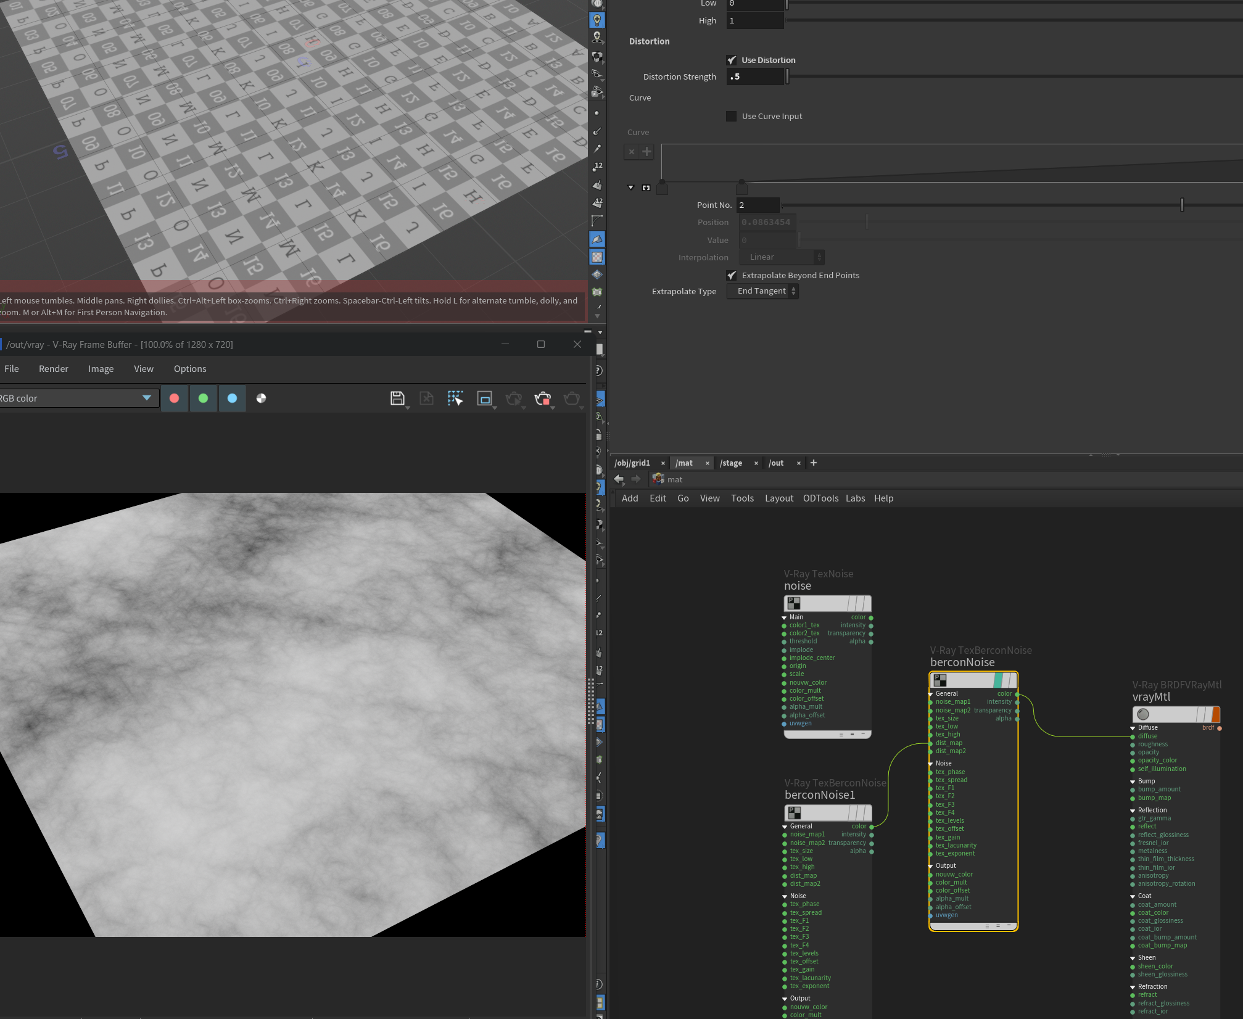Select the berconNoise1 node header

(828, 812)
